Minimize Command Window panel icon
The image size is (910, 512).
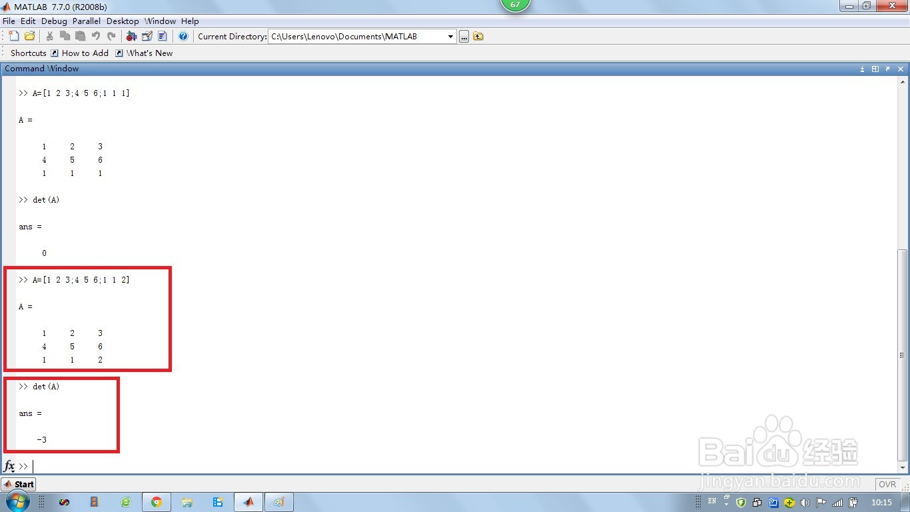(x=863, y=69)
